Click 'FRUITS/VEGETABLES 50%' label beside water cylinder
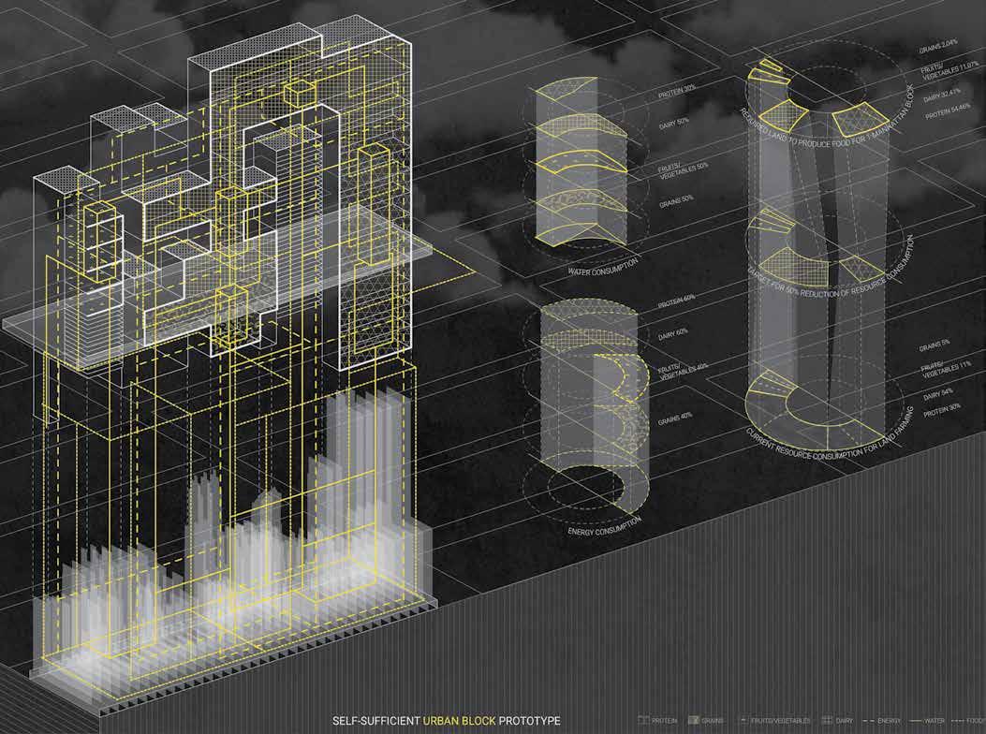The width and height of the screenshot is (986, 734). [x=683, y=170]
